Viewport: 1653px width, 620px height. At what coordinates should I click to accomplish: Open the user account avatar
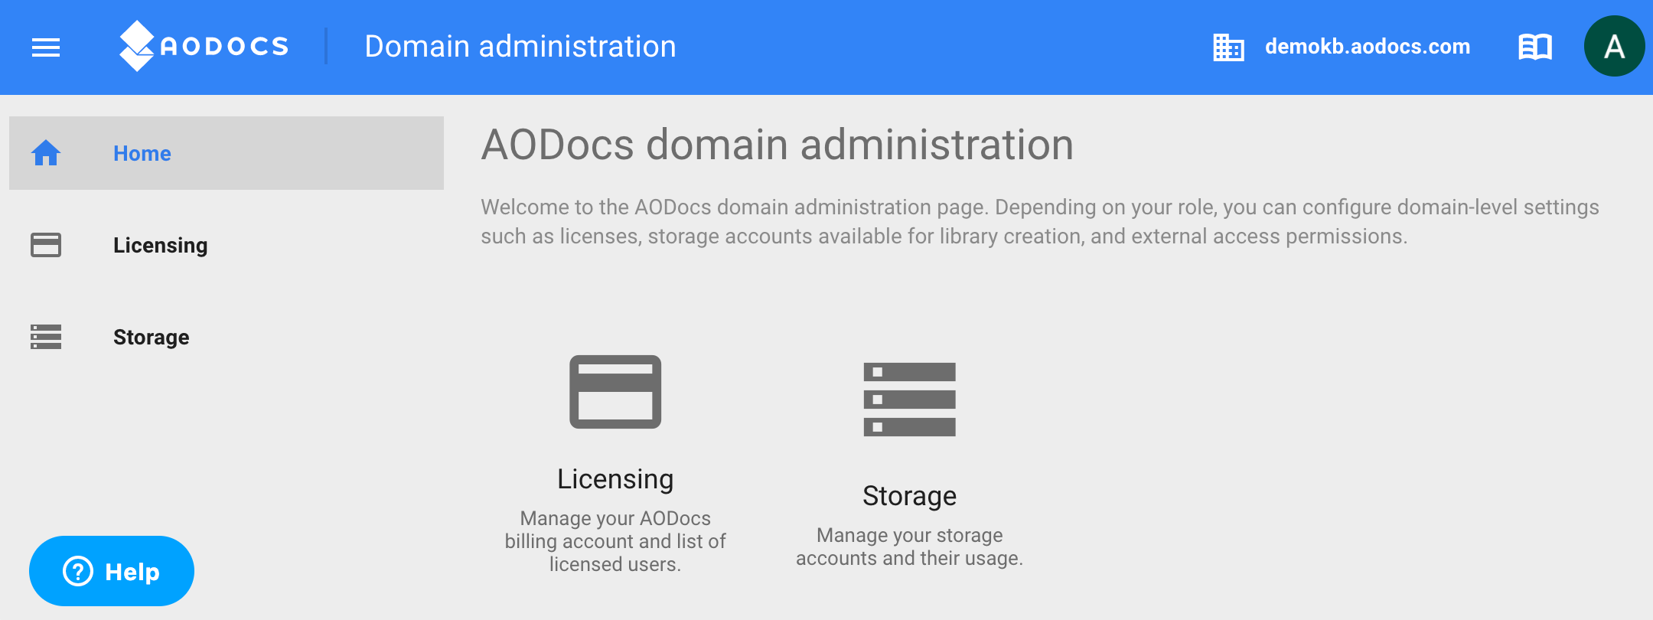[x=1614, y=47]
